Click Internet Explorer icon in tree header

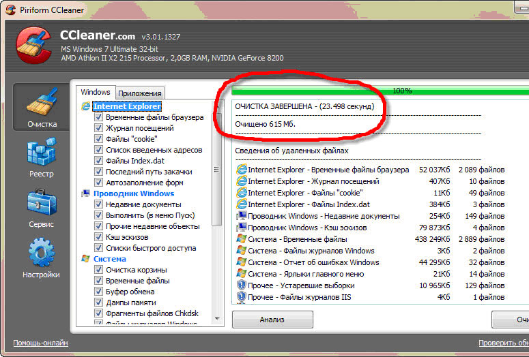tap(86, 106)
